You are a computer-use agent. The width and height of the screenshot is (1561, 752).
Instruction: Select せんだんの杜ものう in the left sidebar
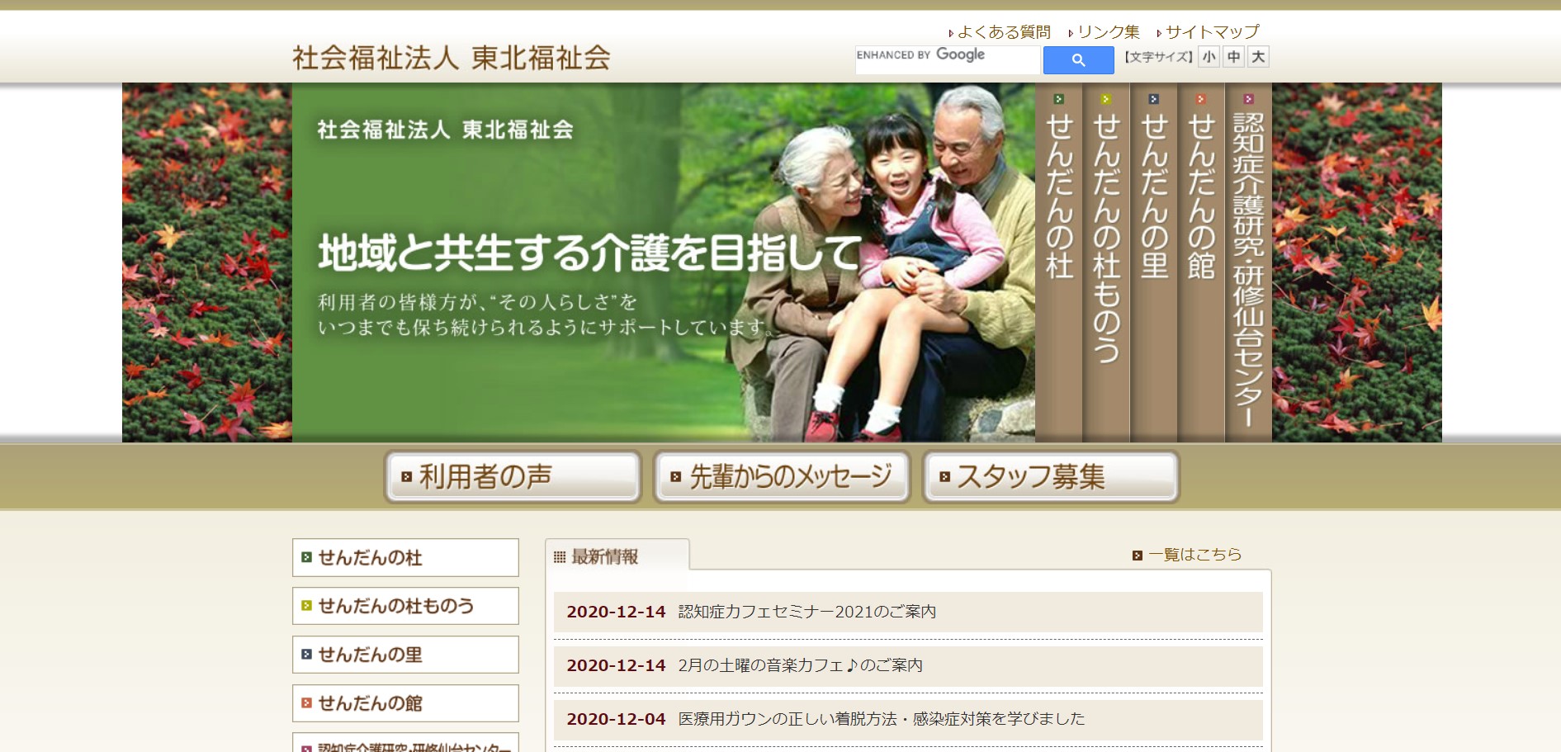(405, 606)
